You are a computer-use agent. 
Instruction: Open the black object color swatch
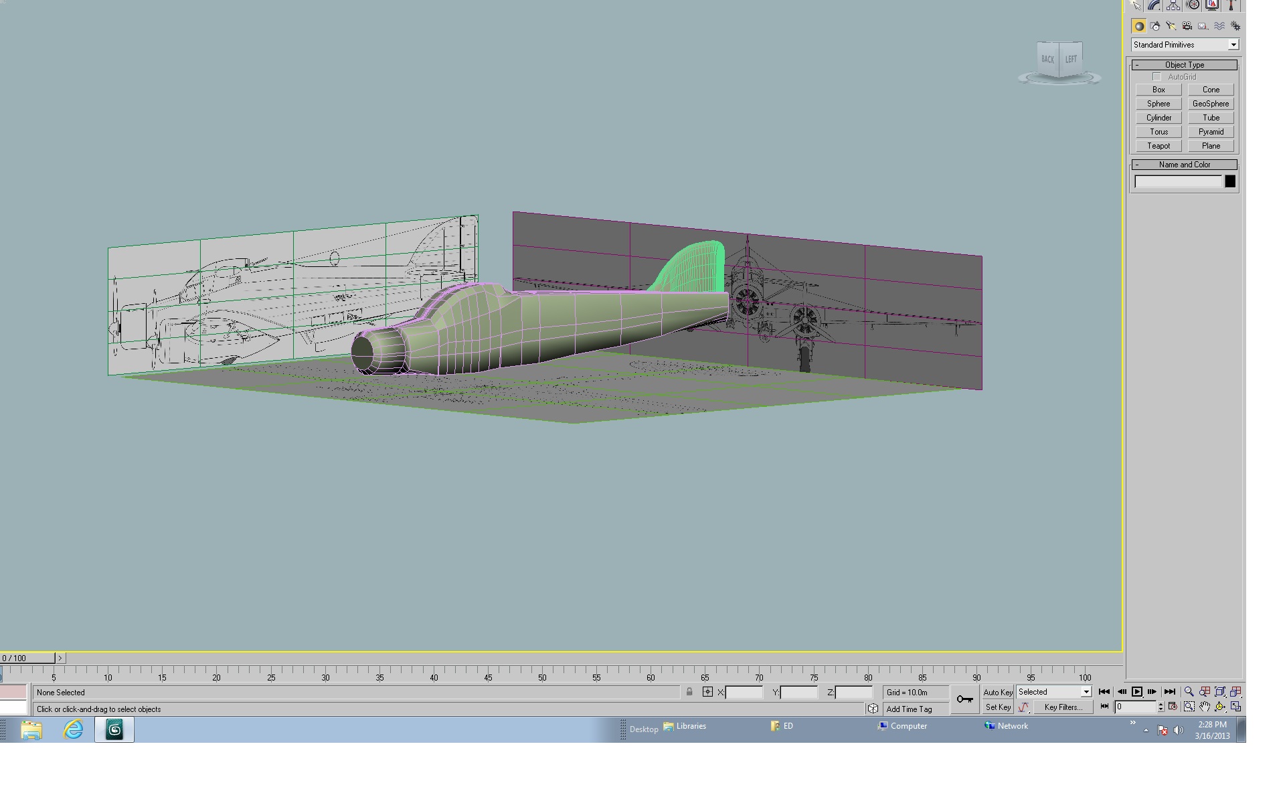pos(1230,181)
